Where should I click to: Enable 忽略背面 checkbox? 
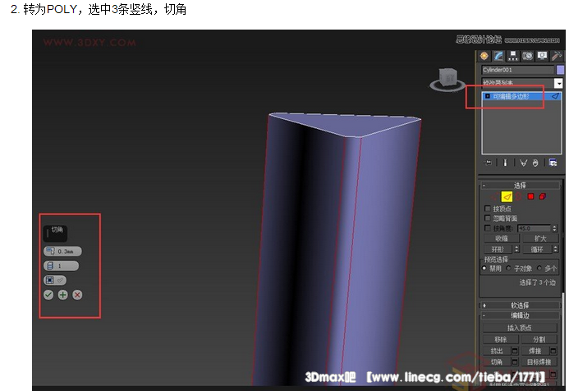tap(488, 218)
